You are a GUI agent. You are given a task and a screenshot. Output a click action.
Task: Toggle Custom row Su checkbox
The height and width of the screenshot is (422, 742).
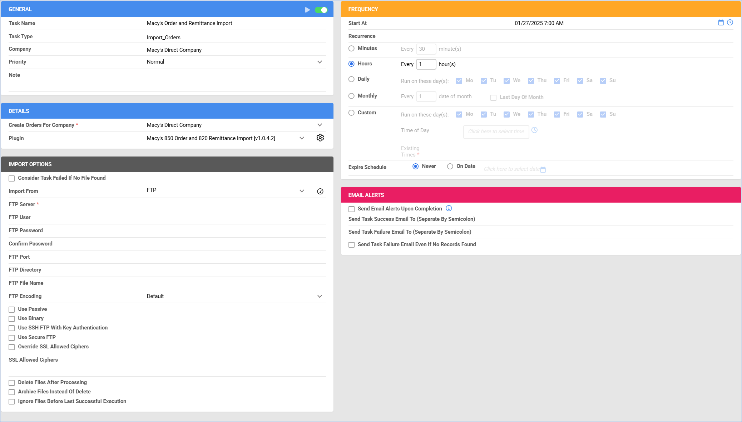[x=603, y=114]
